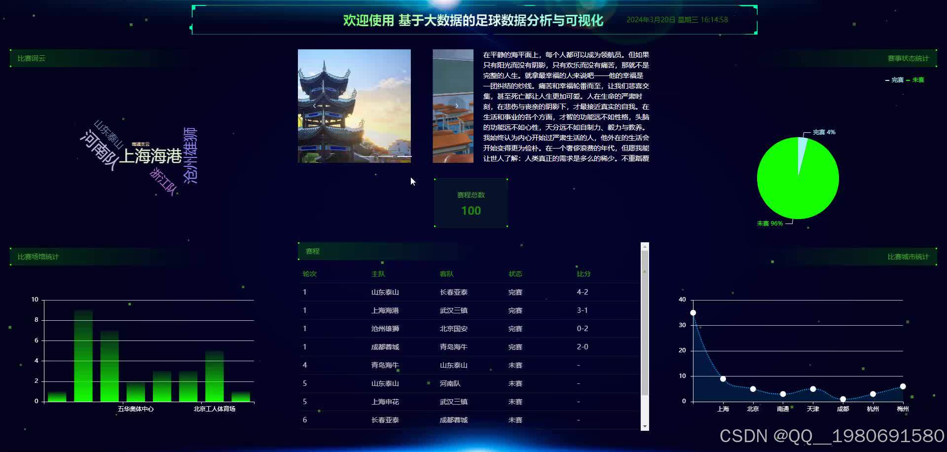Click the next arrow on the image carousel

(x=456, y=105)
